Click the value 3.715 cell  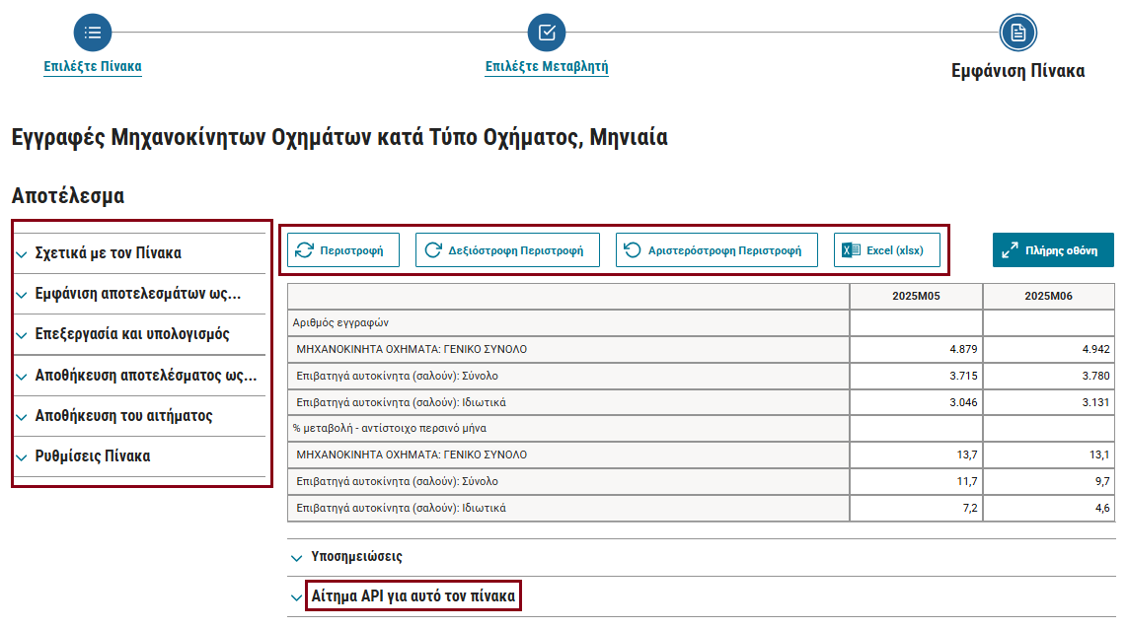916,377
